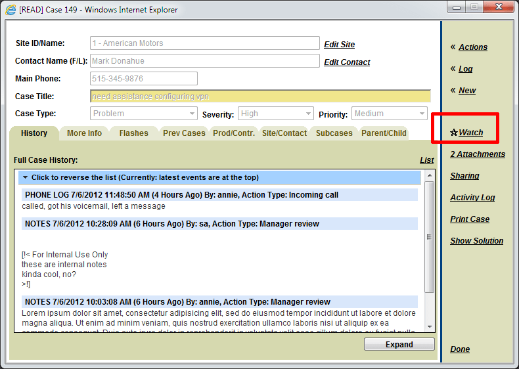Click the Main Phone field
The height and width of the screenshot is (369, 519).
pos(144,78)
